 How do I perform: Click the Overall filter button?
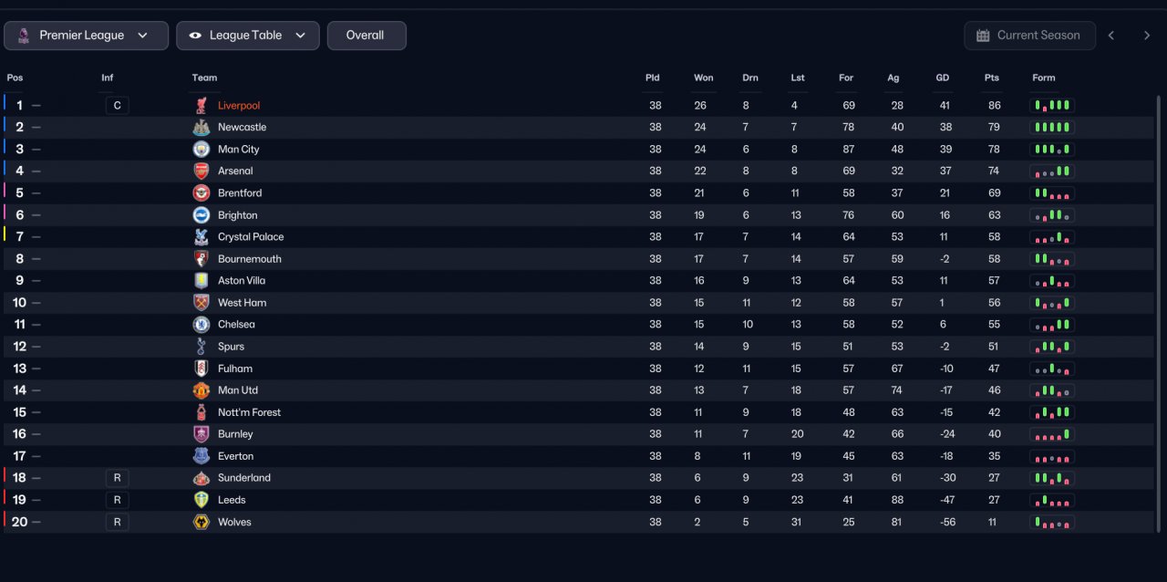pyautogui.click(x=367, y=36)
